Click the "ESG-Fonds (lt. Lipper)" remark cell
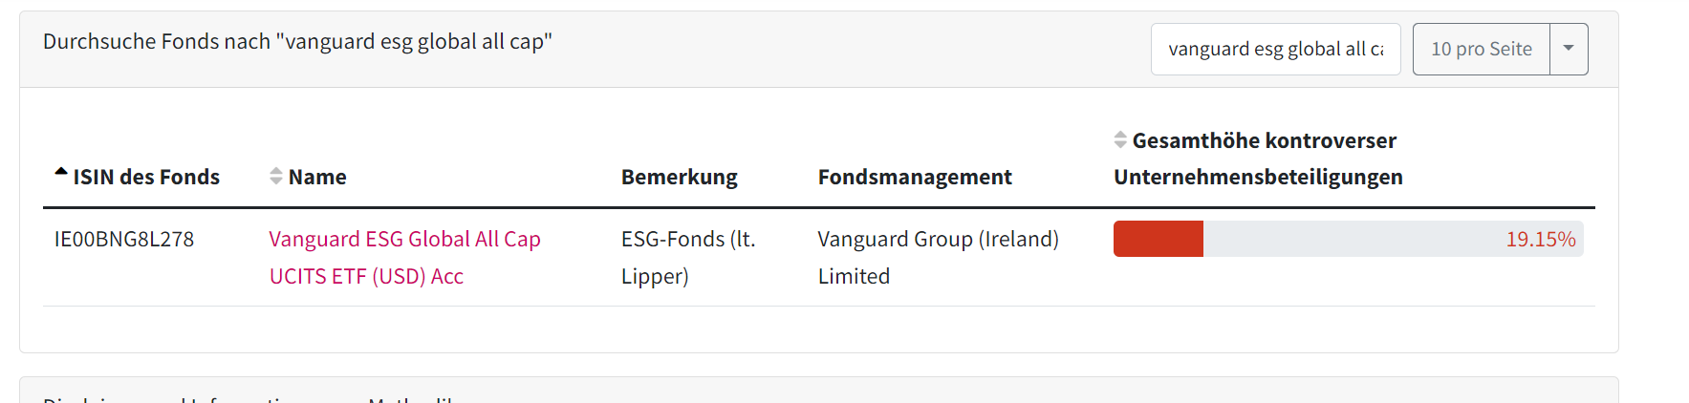 (687, 257)
